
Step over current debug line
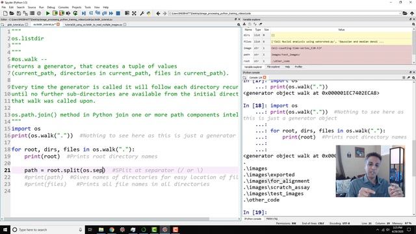(x=91, y=13)
